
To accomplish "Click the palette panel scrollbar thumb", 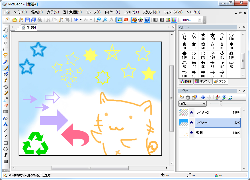I will coord(243,61).
